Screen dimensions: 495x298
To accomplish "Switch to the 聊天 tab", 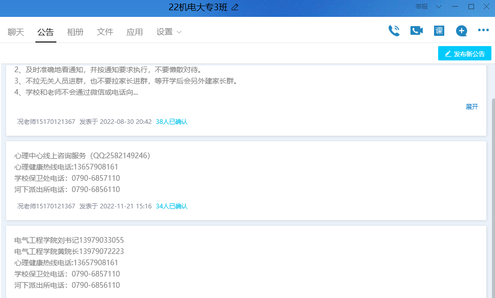I will point(16,32).
